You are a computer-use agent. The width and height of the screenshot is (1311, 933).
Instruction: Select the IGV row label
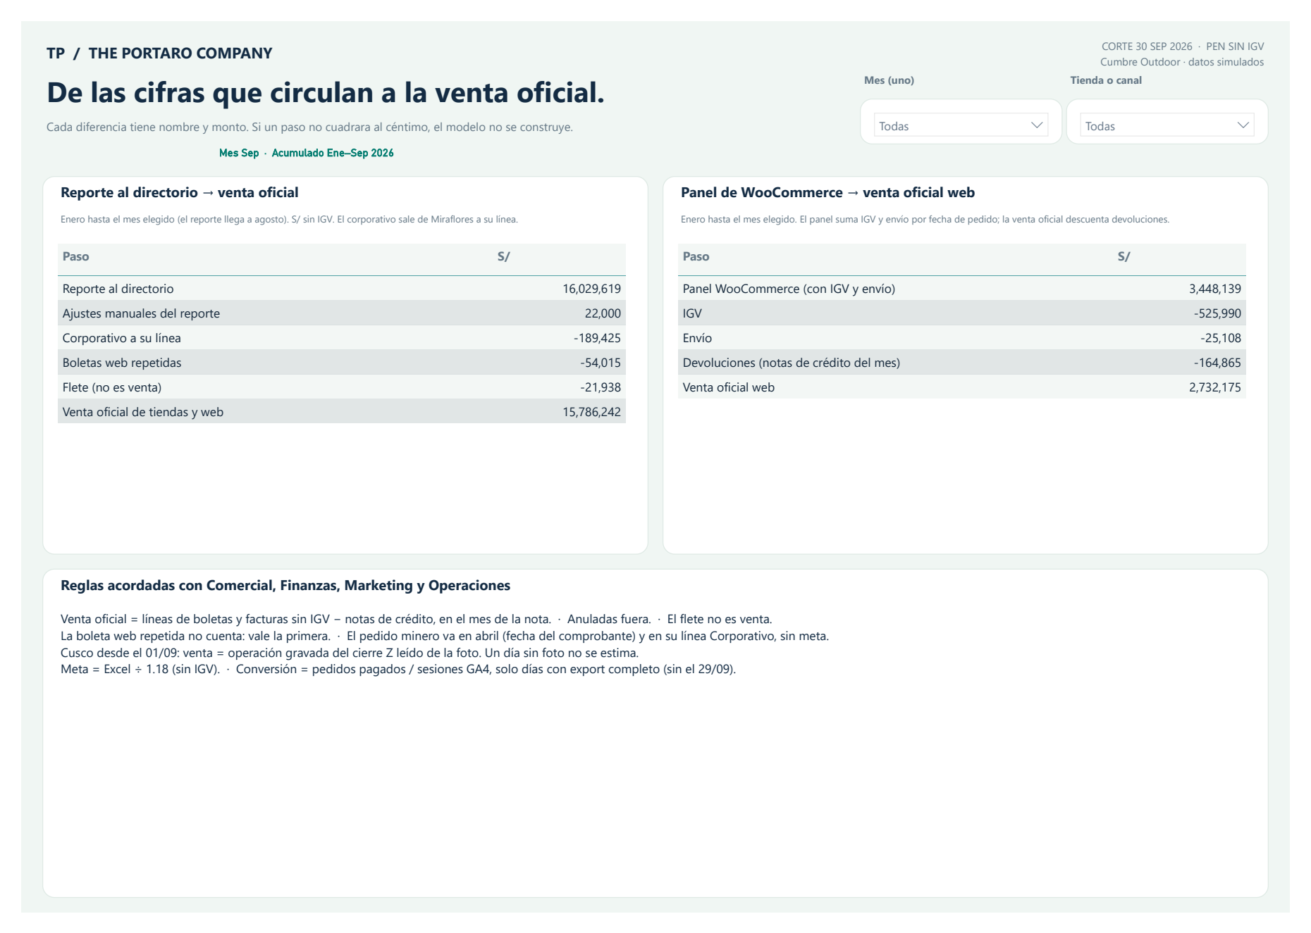tap(692, 313)
